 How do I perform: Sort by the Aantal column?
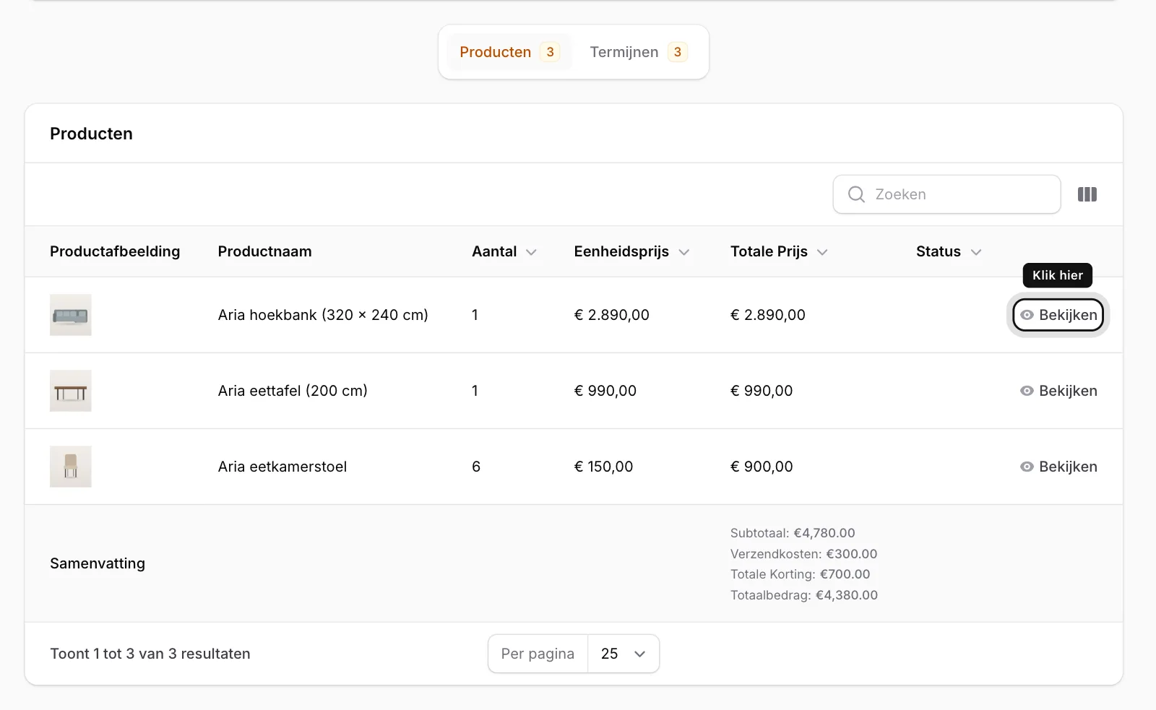click(x=504, y=251)
